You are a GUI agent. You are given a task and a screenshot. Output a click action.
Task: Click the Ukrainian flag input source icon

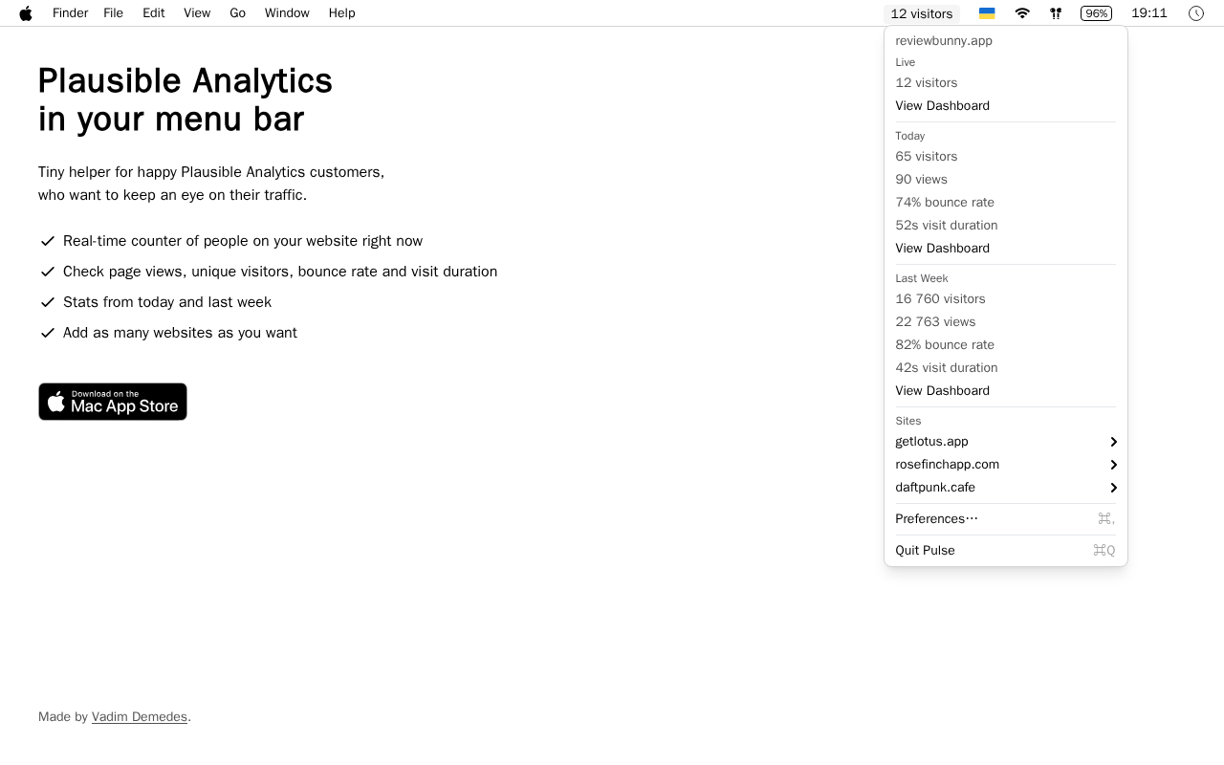point(987,13)
